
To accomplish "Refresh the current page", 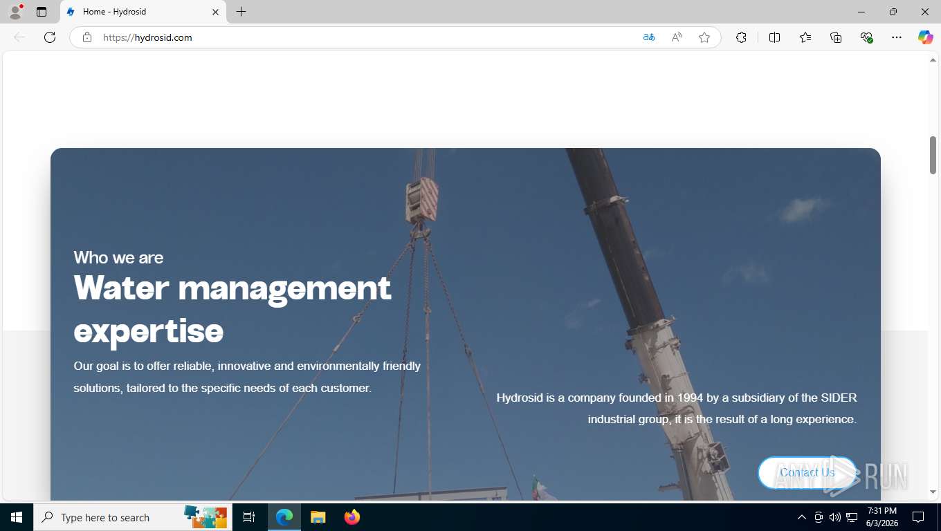I will 50,37.
